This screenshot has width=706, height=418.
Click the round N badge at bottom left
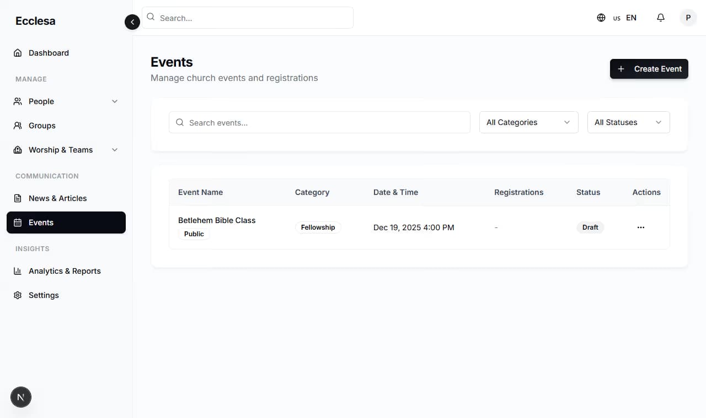(x=21, y=397)
